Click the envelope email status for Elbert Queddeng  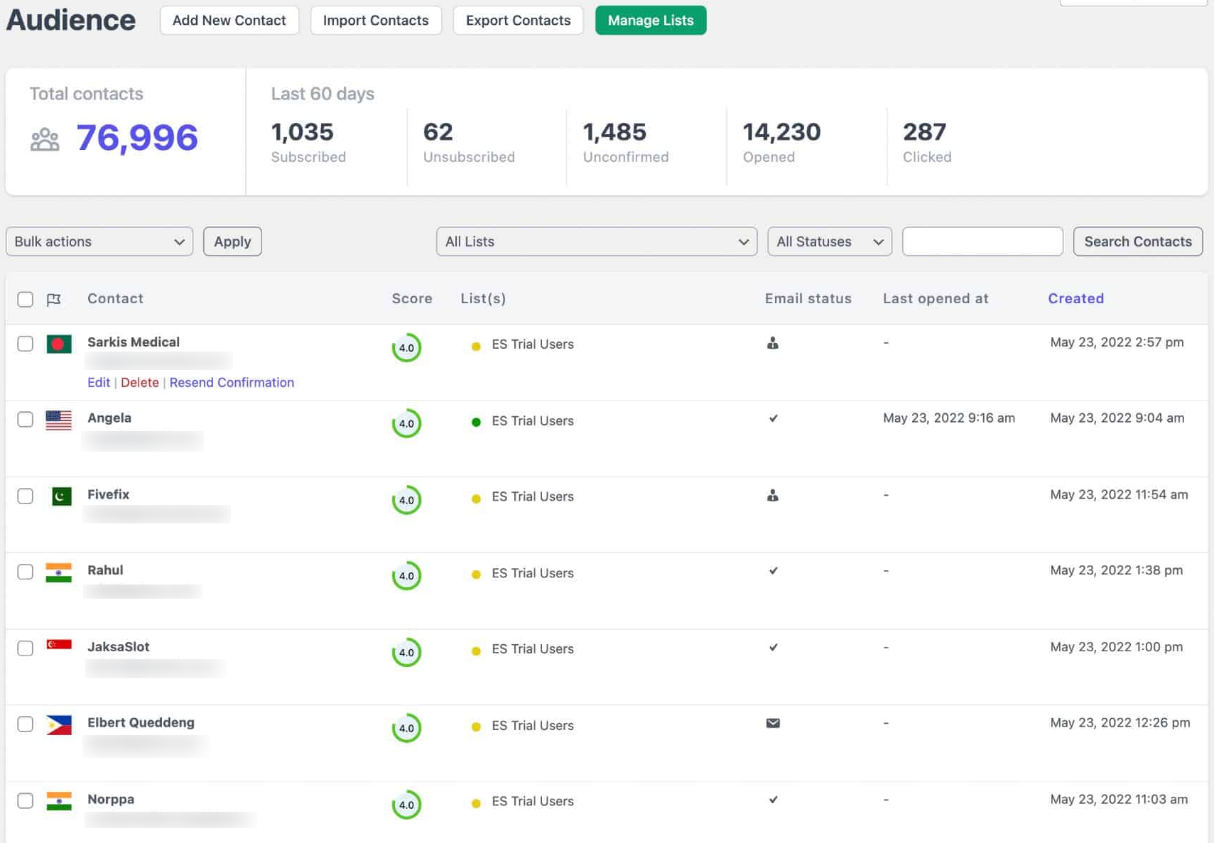(773, 723)
